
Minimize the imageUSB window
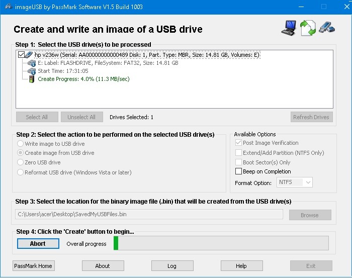pyautogui.click(x=301, y=7)
